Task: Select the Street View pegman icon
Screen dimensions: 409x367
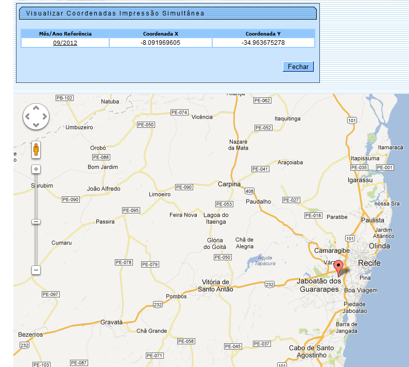Action: click(36, 149)
